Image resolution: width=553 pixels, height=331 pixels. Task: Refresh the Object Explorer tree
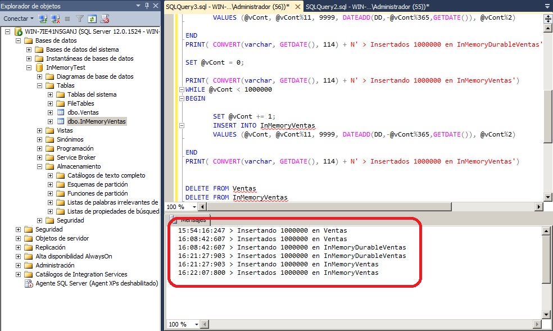point(92,19)
